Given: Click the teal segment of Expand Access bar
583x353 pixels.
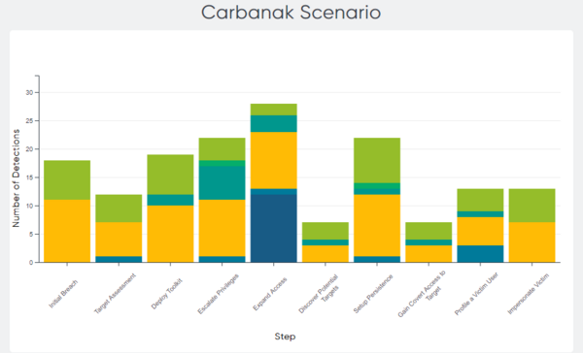Looking at the screenshot, I should pos(274,123).
